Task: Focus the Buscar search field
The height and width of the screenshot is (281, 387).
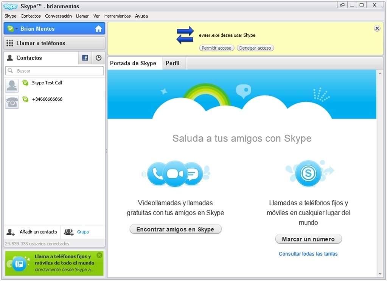Action: point(54,71)
